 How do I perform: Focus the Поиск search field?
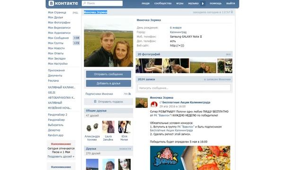[x=102, y=3]
